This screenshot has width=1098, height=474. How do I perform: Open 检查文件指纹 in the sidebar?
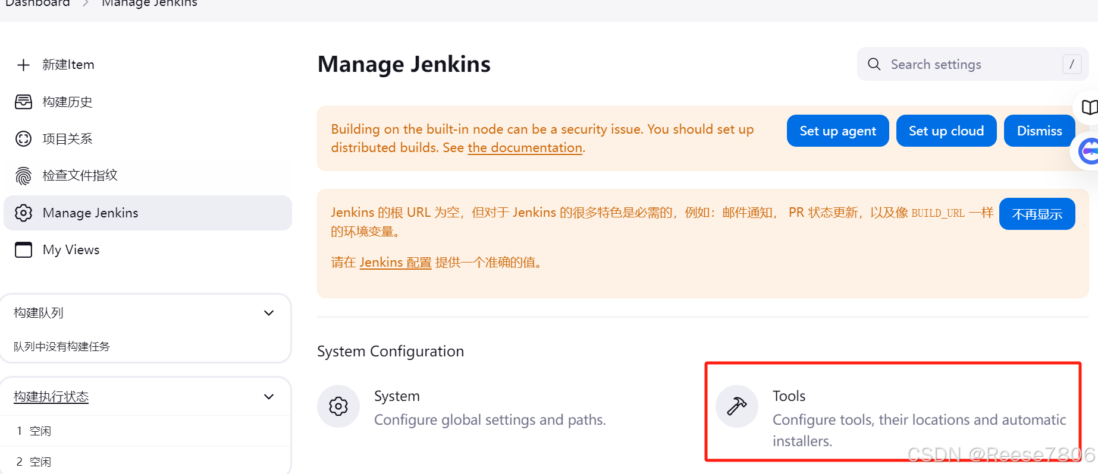pos(148,176)
